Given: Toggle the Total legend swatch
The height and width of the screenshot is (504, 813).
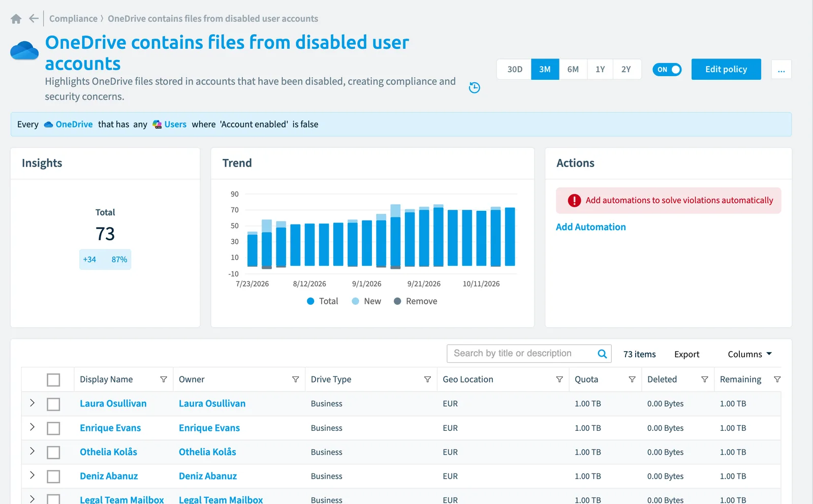Looking at the screenshot, I should (310, 301).
